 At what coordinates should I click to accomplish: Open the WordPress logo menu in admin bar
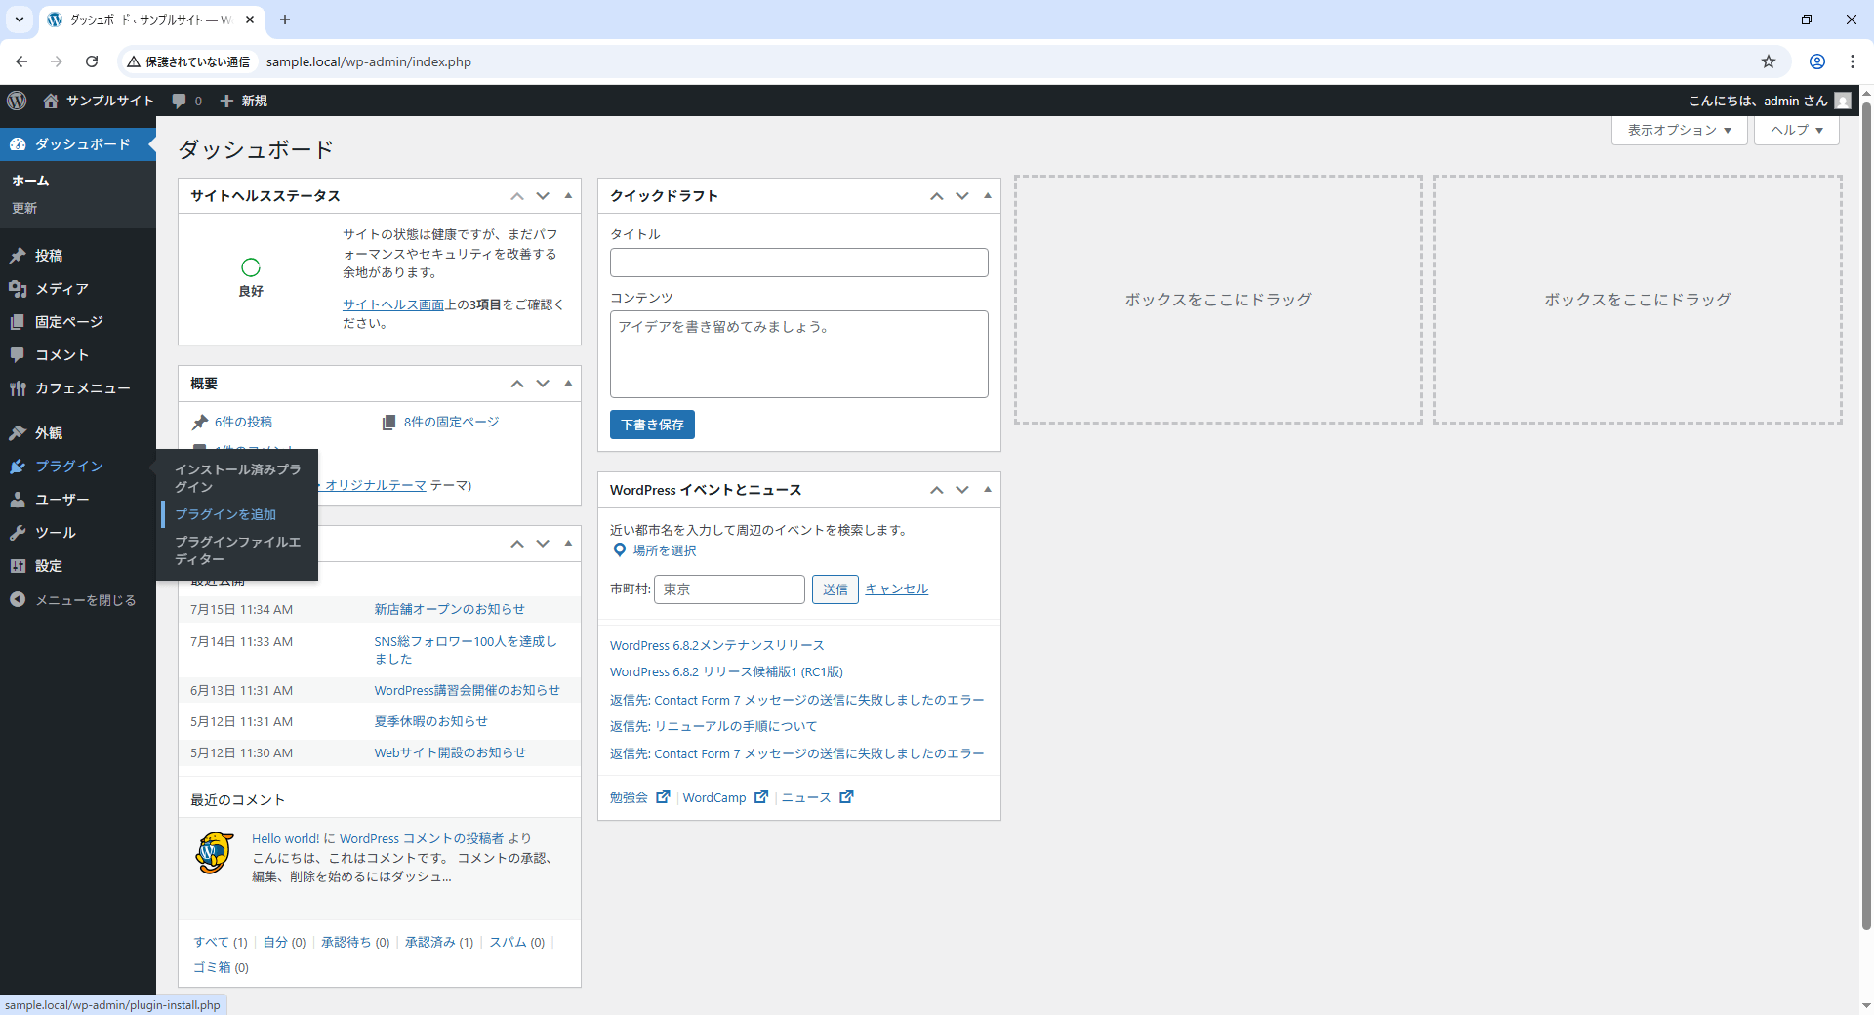pyautogui.click(x=17, y=101)
